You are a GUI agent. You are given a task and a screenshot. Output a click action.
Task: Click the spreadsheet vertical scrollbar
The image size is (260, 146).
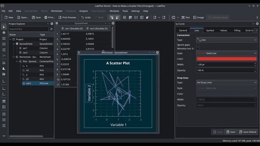[113, 37]
